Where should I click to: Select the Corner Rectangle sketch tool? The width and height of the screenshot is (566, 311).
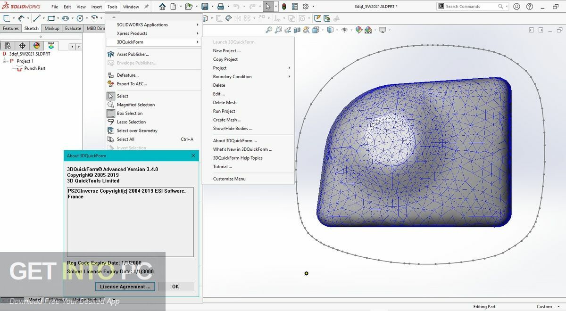click(51, 18)
